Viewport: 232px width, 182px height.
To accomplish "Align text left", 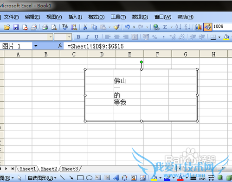I will tap(108, 37).
